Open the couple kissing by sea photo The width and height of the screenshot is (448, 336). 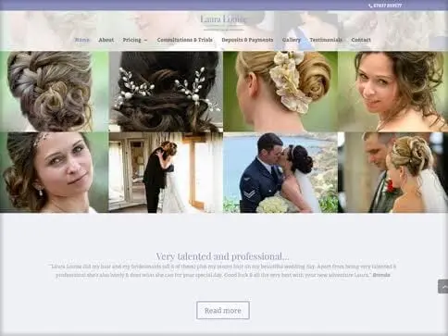point(280,172)
